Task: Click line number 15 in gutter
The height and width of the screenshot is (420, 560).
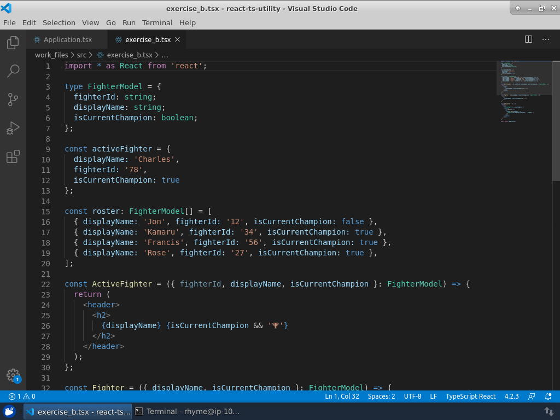Action: tap(46, 212)
